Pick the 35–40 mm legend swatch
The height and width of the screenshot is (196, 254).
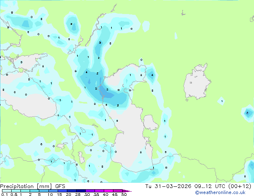coord(99,191)
